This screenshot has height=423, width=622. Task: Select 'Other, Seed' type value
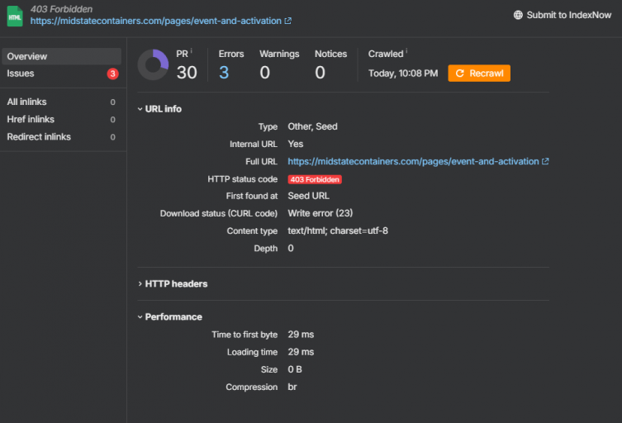click(x=312, y=126)
